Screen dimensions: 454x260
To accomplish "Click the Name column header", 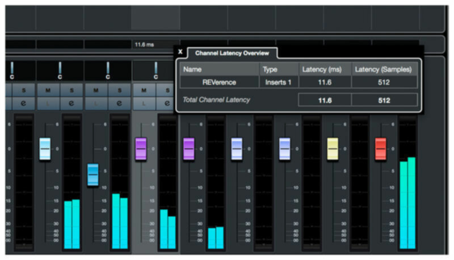I will pyautogui.click(x=220, y=69).
